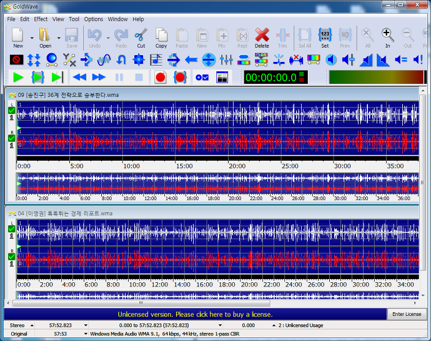Click the 00:00:00.0 time display
This screenshot has width=431, height=341.
coord(275,78)
